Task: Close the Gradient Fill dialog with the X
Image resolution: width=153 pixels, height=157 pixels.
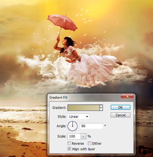Action: click(127, 96)
